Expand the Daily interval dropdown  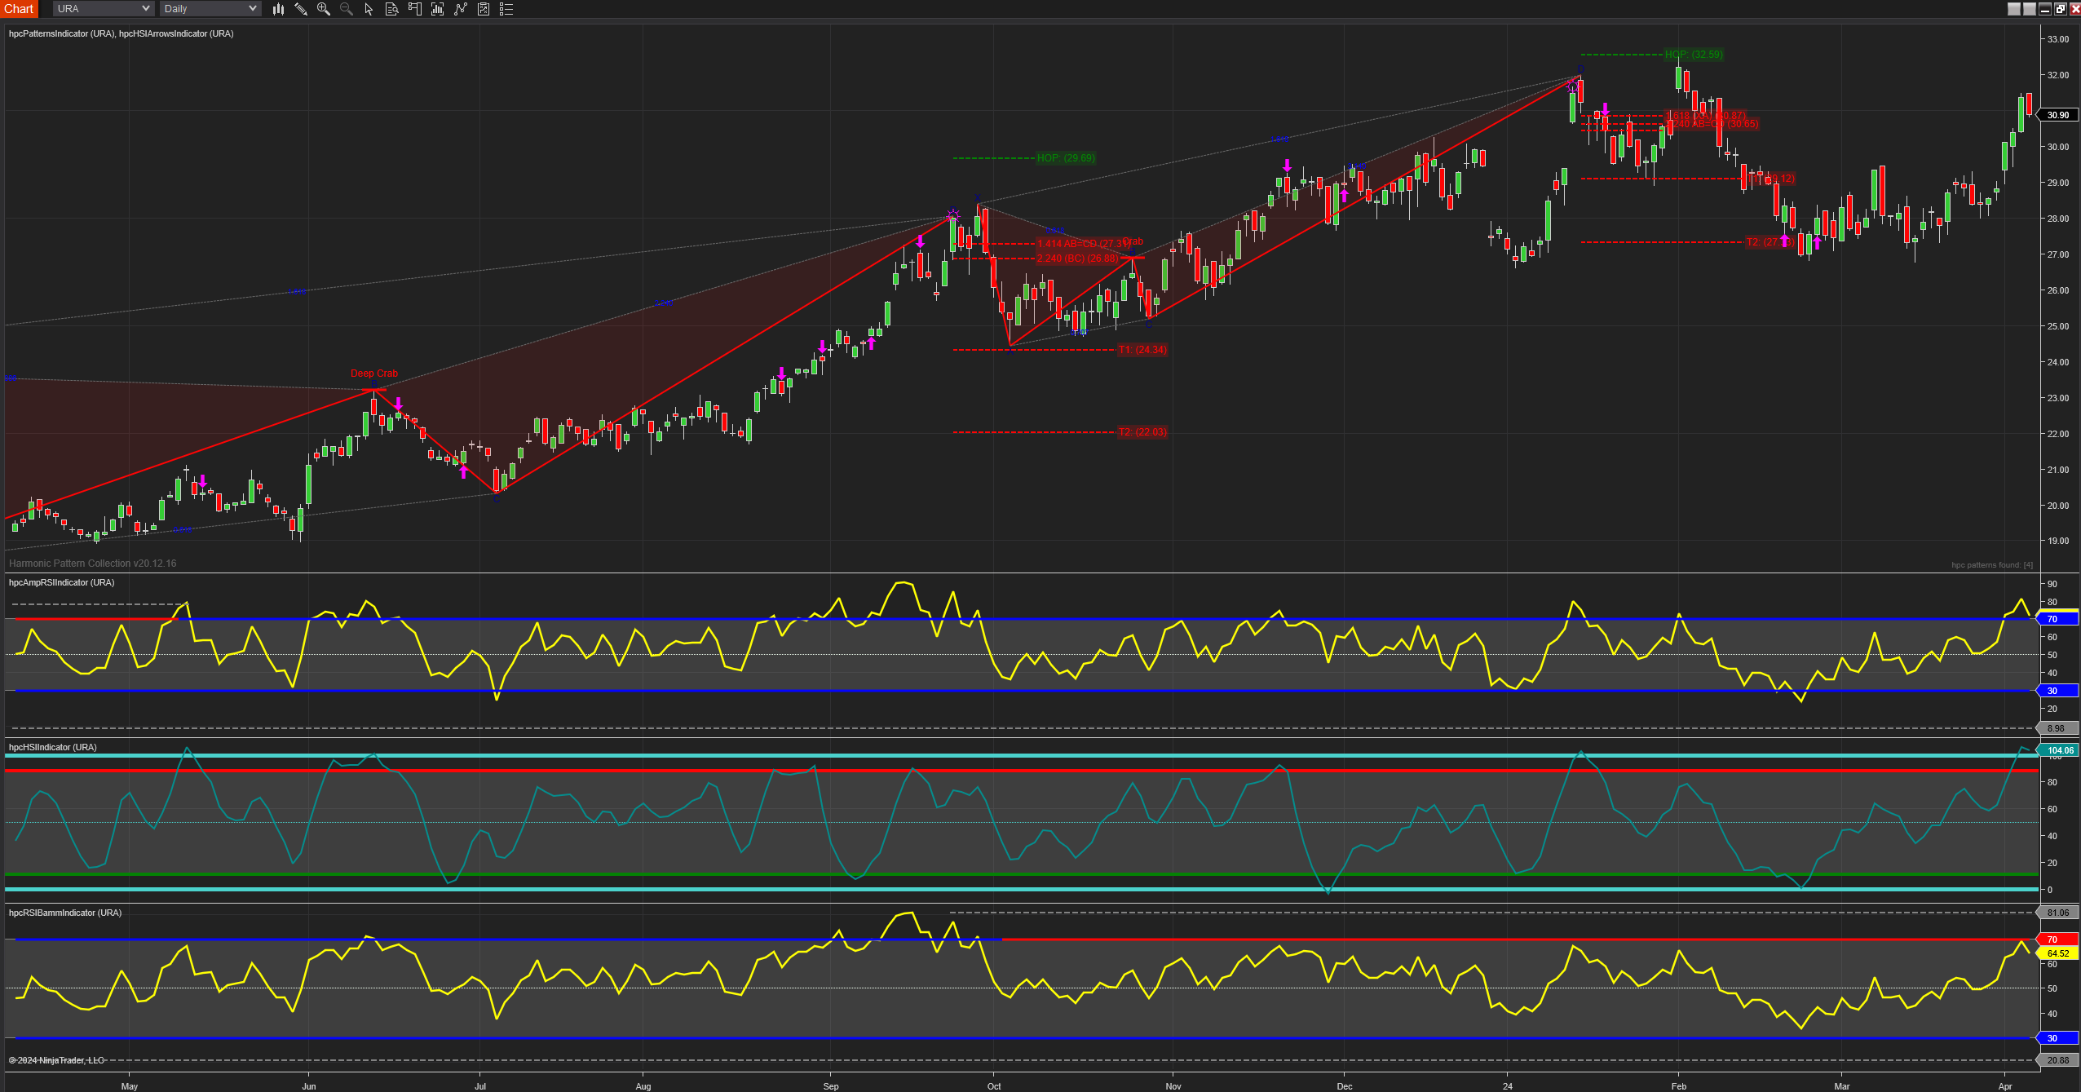pyautogui.click(x=210, y=9)
